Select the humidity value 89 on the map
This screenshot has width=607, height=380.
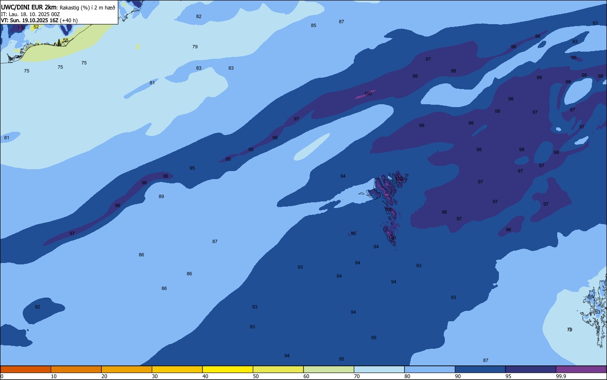tap(161, 197)
